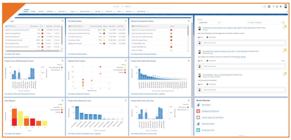This screenshot has height=140, width=291.
Task: Expand the Project Work Hours By User chart
Action: pos(189,100)
